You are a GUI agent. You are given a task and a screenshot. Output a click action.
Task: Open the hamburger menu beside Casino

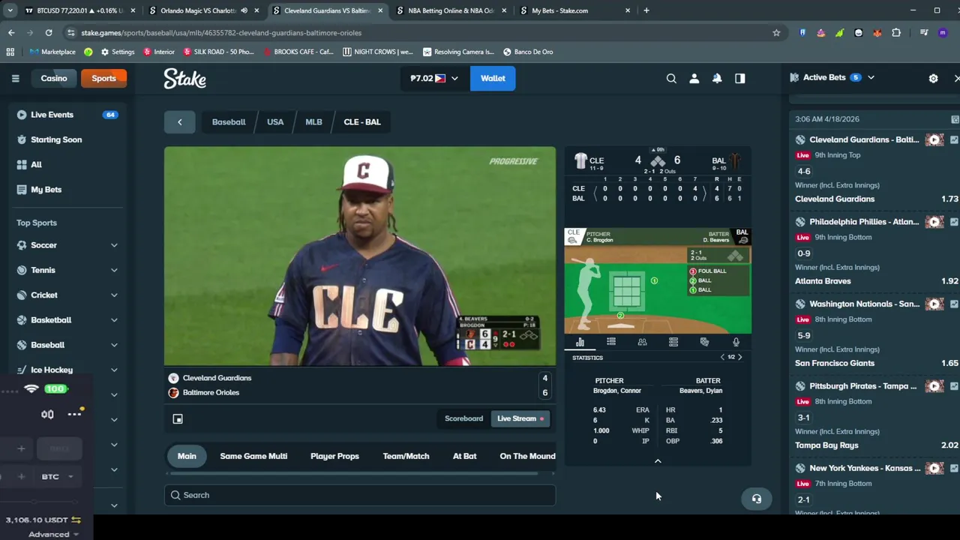(15, 78)
